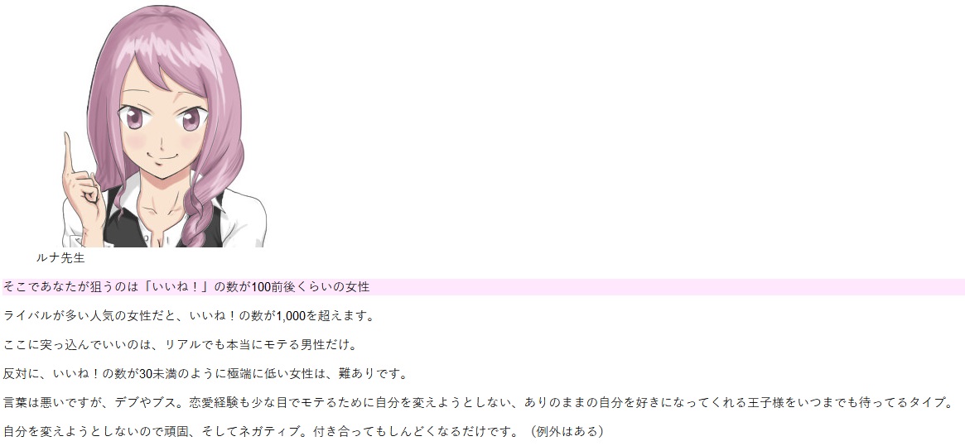Image resolution: width=965 pixels, height=446 pixels.
Task: Click the ルナ先生 caption under the image
Action: (60, 258)
